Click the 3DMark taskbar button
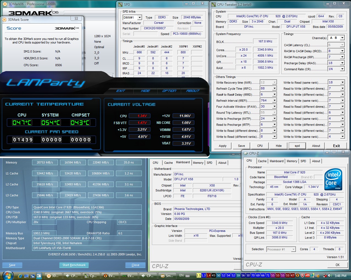The image size is (351, 280). click(53, 276)
